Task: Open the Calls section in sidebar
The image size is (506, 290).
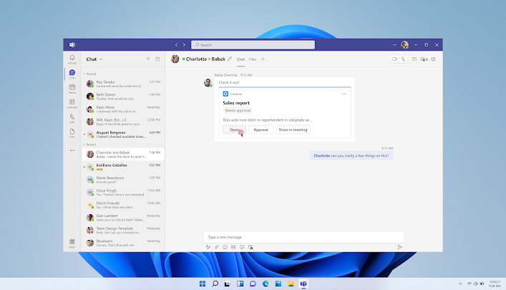Action: pyautogui.click(x=72, y=119)
